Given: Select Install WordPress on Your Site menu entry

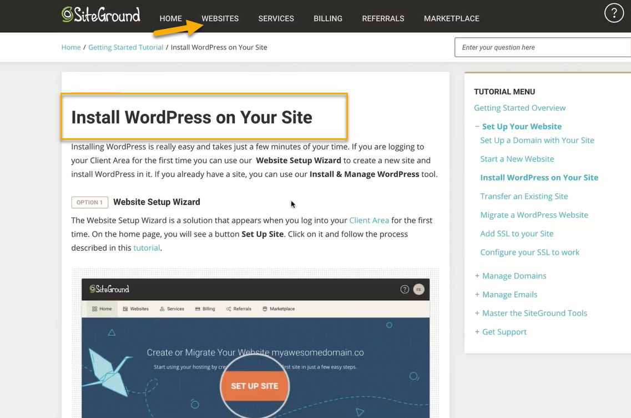Looking at the screenshot, I should (539, 178).
